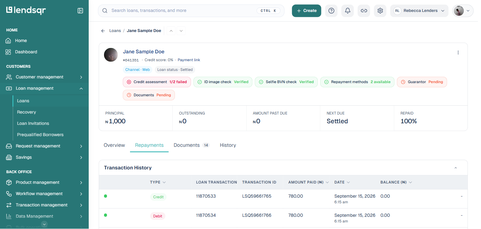The image size is (481, 229).
Task: Collapse the sidebar panel icon
Action: (80, 11)
